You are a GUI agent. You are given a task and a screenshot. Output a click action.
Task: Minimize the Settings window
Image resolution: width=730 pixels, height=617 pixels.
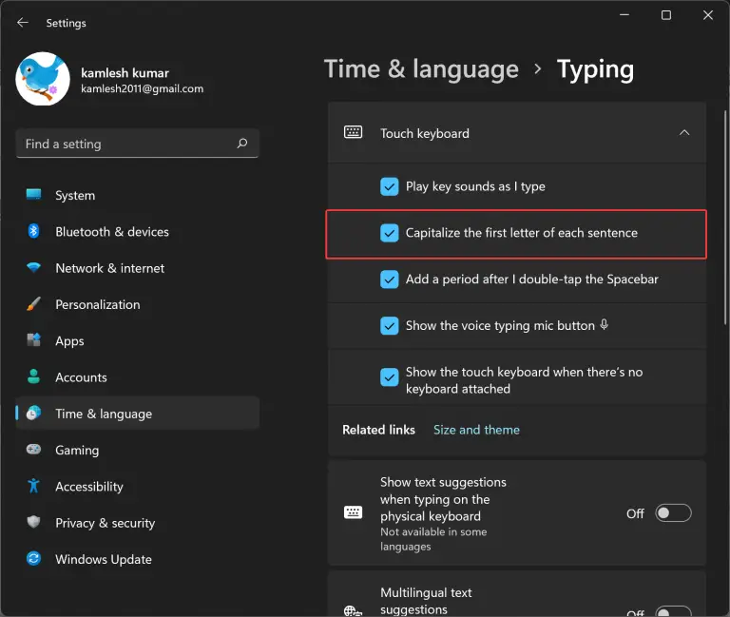coord(624,15)
